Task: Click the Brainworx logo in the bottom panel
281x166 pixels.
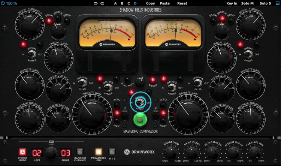Action: coord(139,152)
